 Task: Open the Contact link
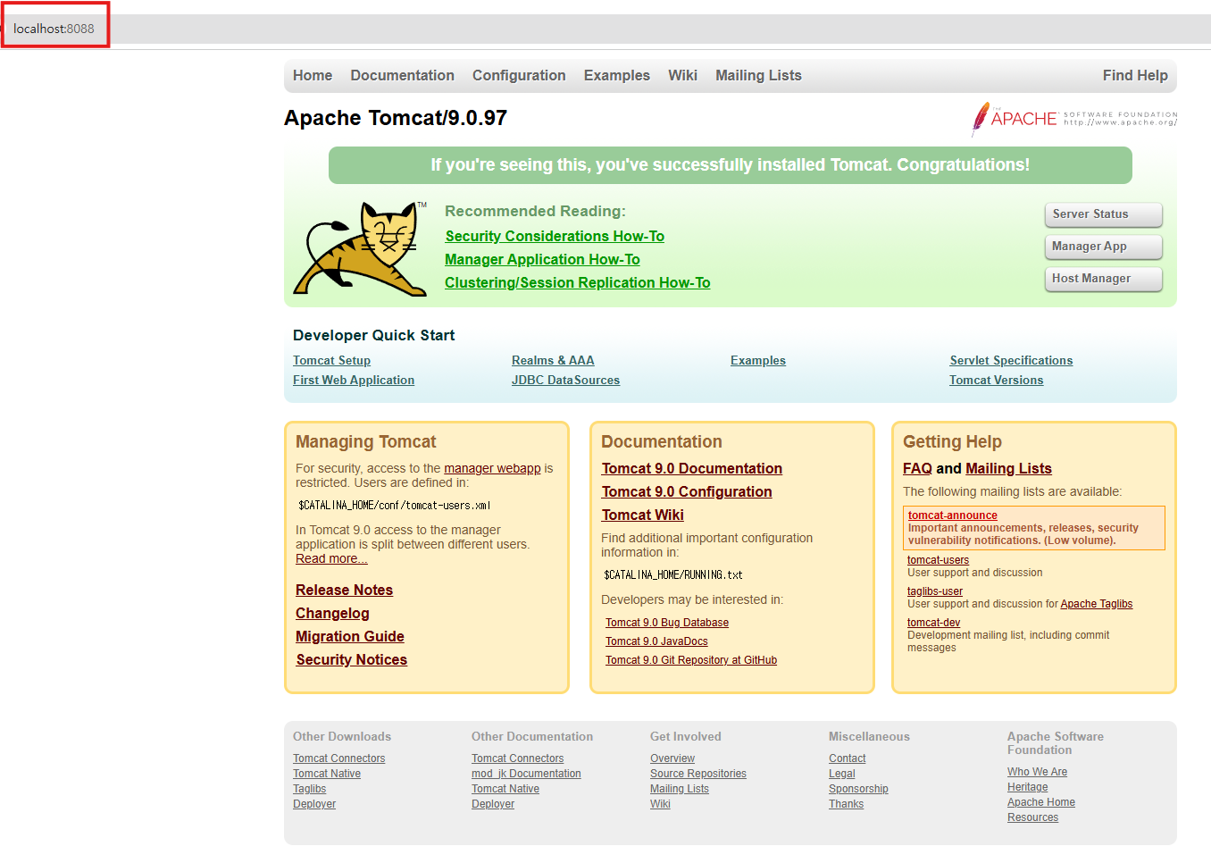848,758
